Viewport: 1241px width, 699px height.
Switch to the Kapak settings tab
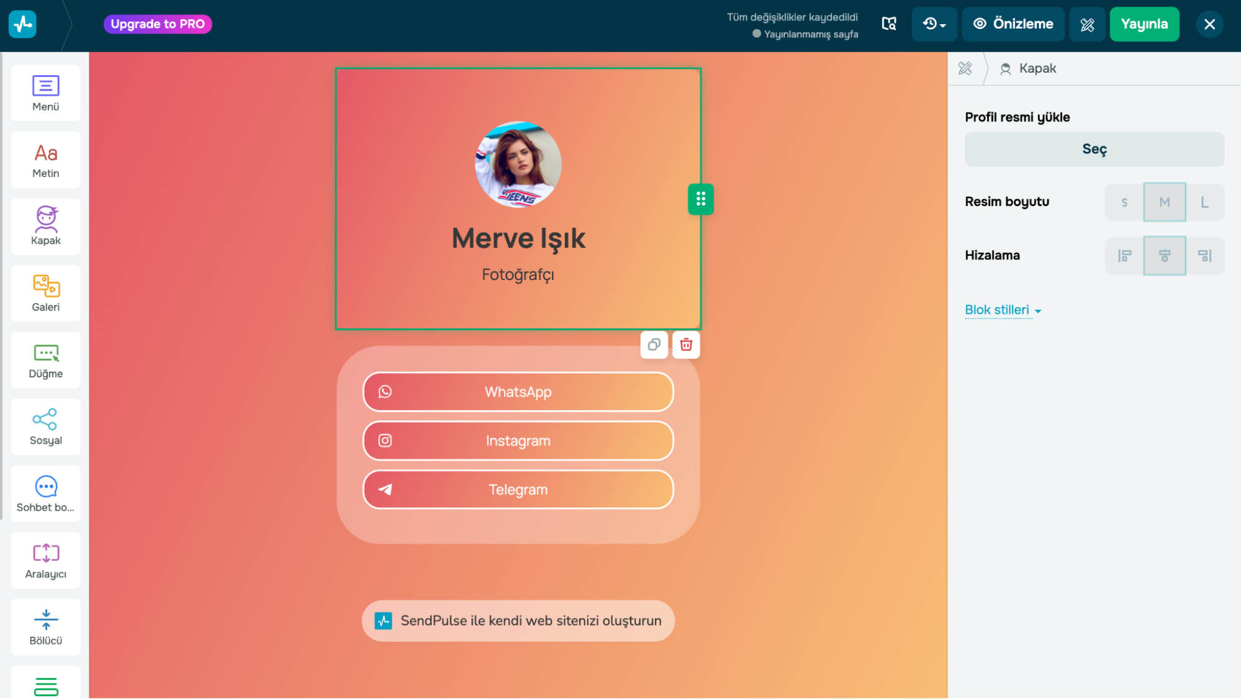click(1028, 68)
